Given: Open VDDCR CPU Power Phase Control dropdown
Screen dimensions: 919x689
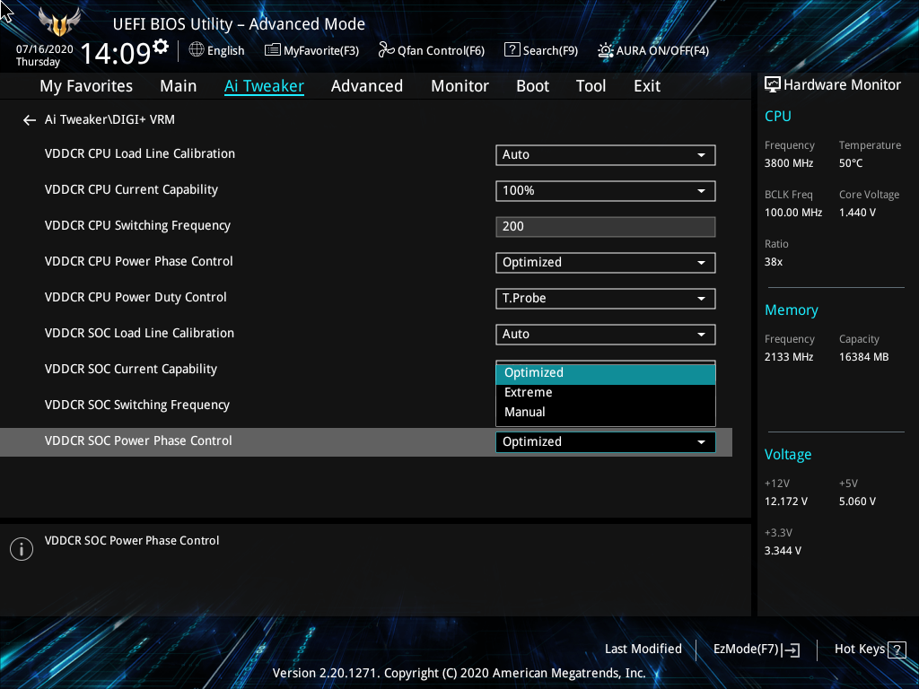Looking at the screenshot, I should 606,263.
